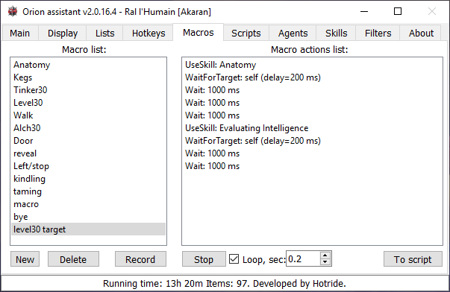
Task: Convert macro using To script button
Action: click(413, 259)
